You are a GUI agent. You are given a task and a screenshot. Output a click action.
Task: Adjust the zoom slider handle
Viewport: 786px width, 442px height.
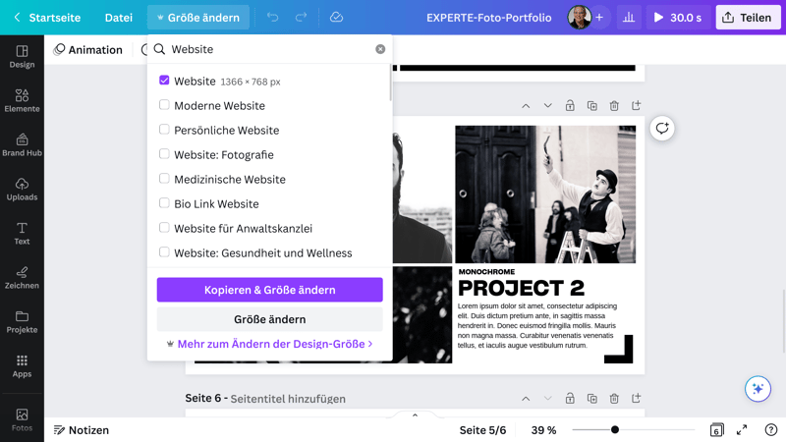click(x=615, y=430)
